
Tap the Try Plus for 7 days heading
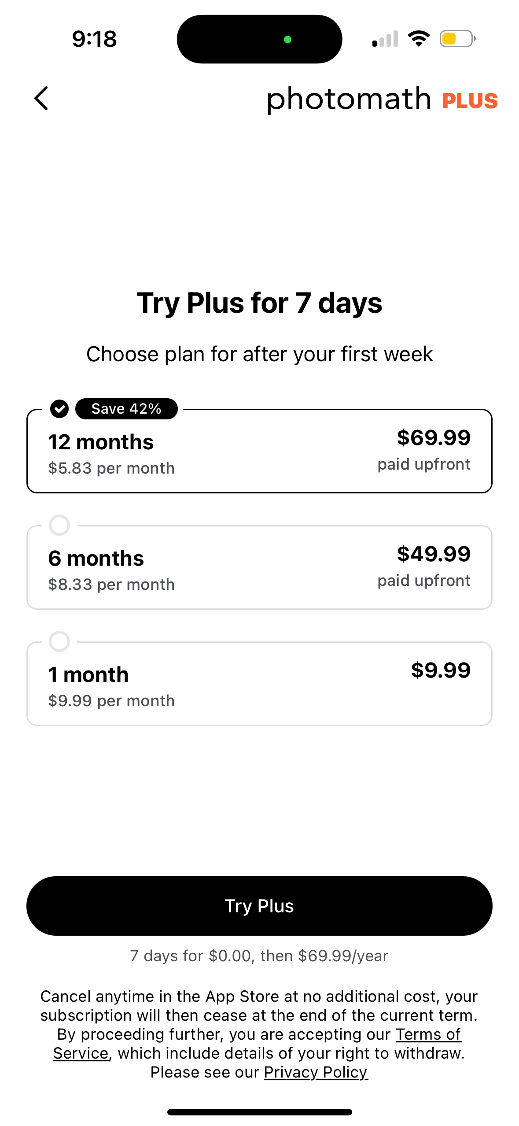[259, 303]
